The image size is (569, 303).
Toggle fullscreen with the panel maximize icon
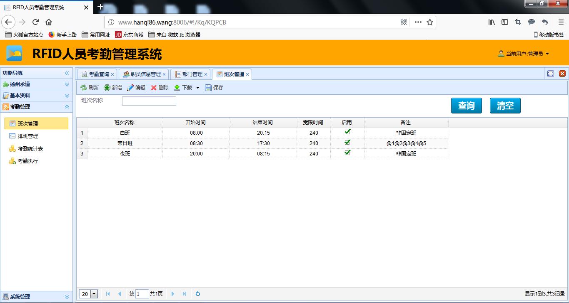[551, 74]
